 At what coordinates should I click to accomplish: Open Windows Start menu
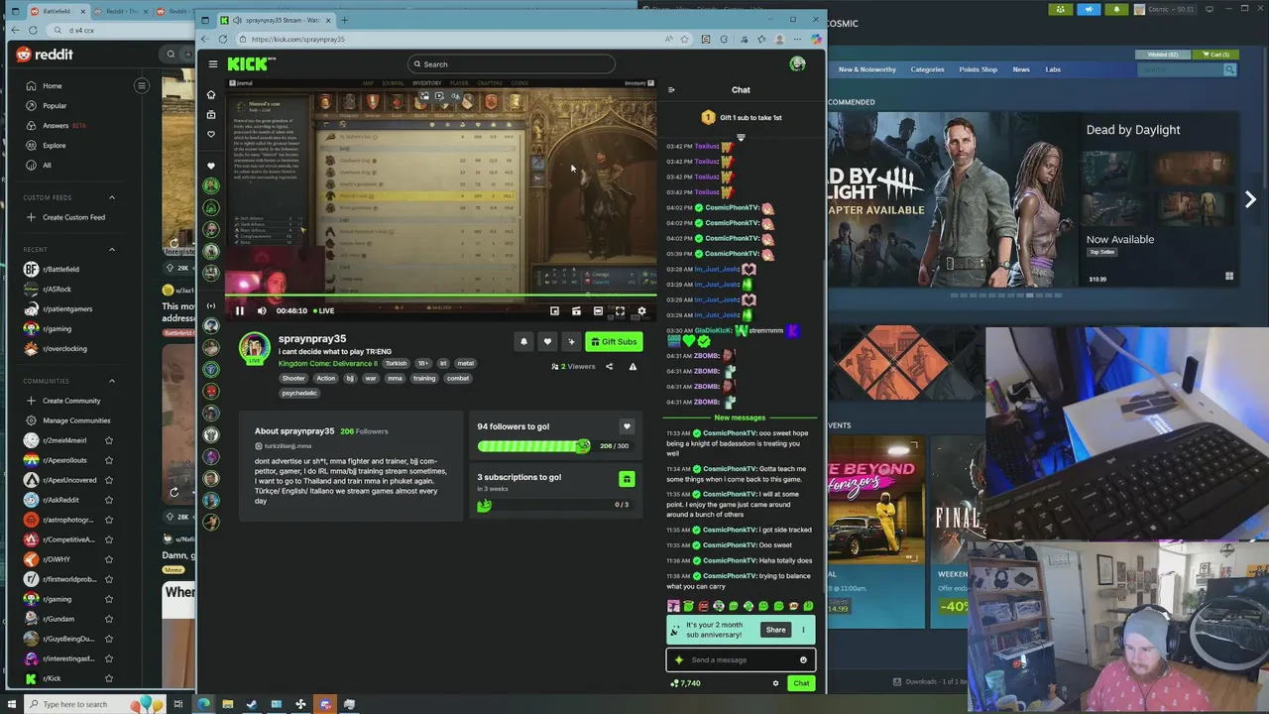tap(13, 704)
